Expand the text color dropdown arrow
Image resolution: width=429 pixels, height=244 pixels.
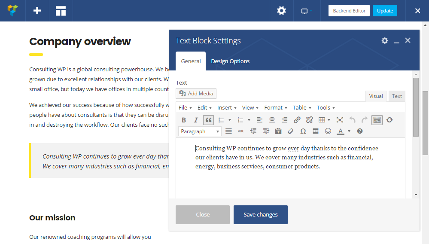349,131
